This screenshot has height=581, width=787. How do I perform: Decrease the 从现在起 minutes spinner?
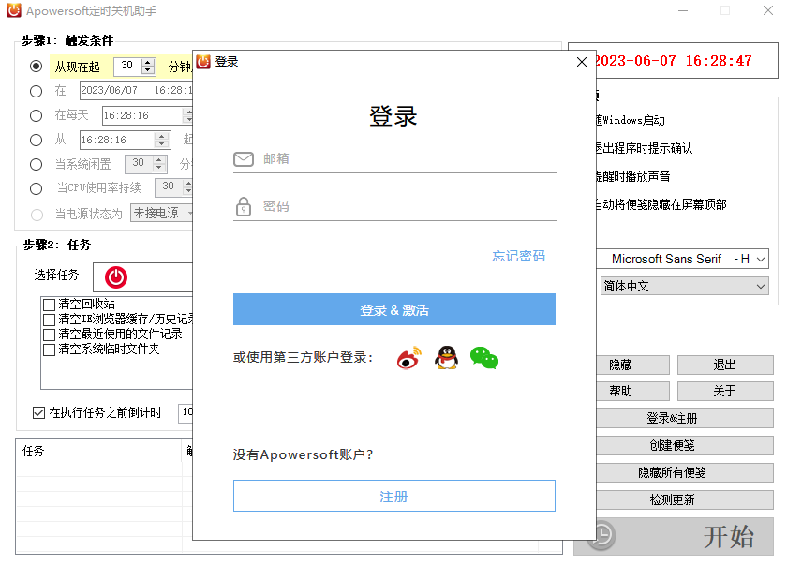click(x=148, y=70)
